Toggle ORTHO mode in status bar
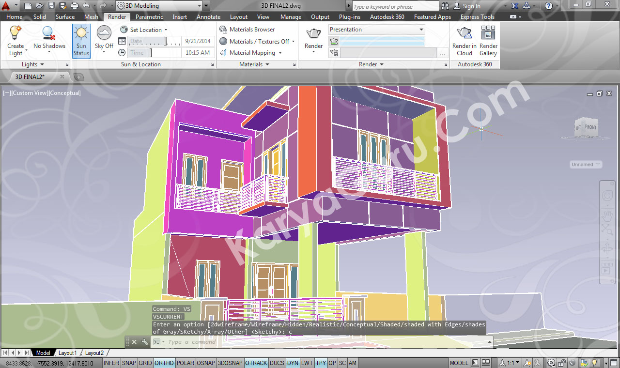Image resolution: width=620 pixels, height=368 pixels. pos(164,363)
